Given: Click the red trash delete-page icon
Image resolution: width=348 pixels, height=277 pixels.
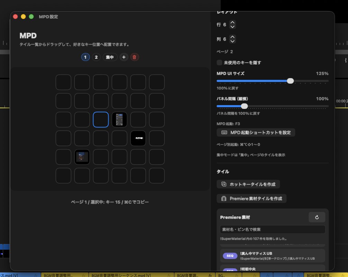Looking at the screenshot, I should [134, 57].
